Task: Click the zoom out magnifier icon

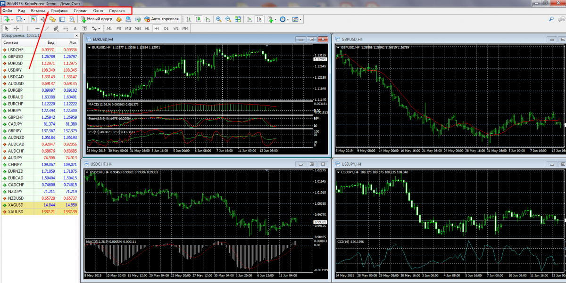Action: point(228,19)
